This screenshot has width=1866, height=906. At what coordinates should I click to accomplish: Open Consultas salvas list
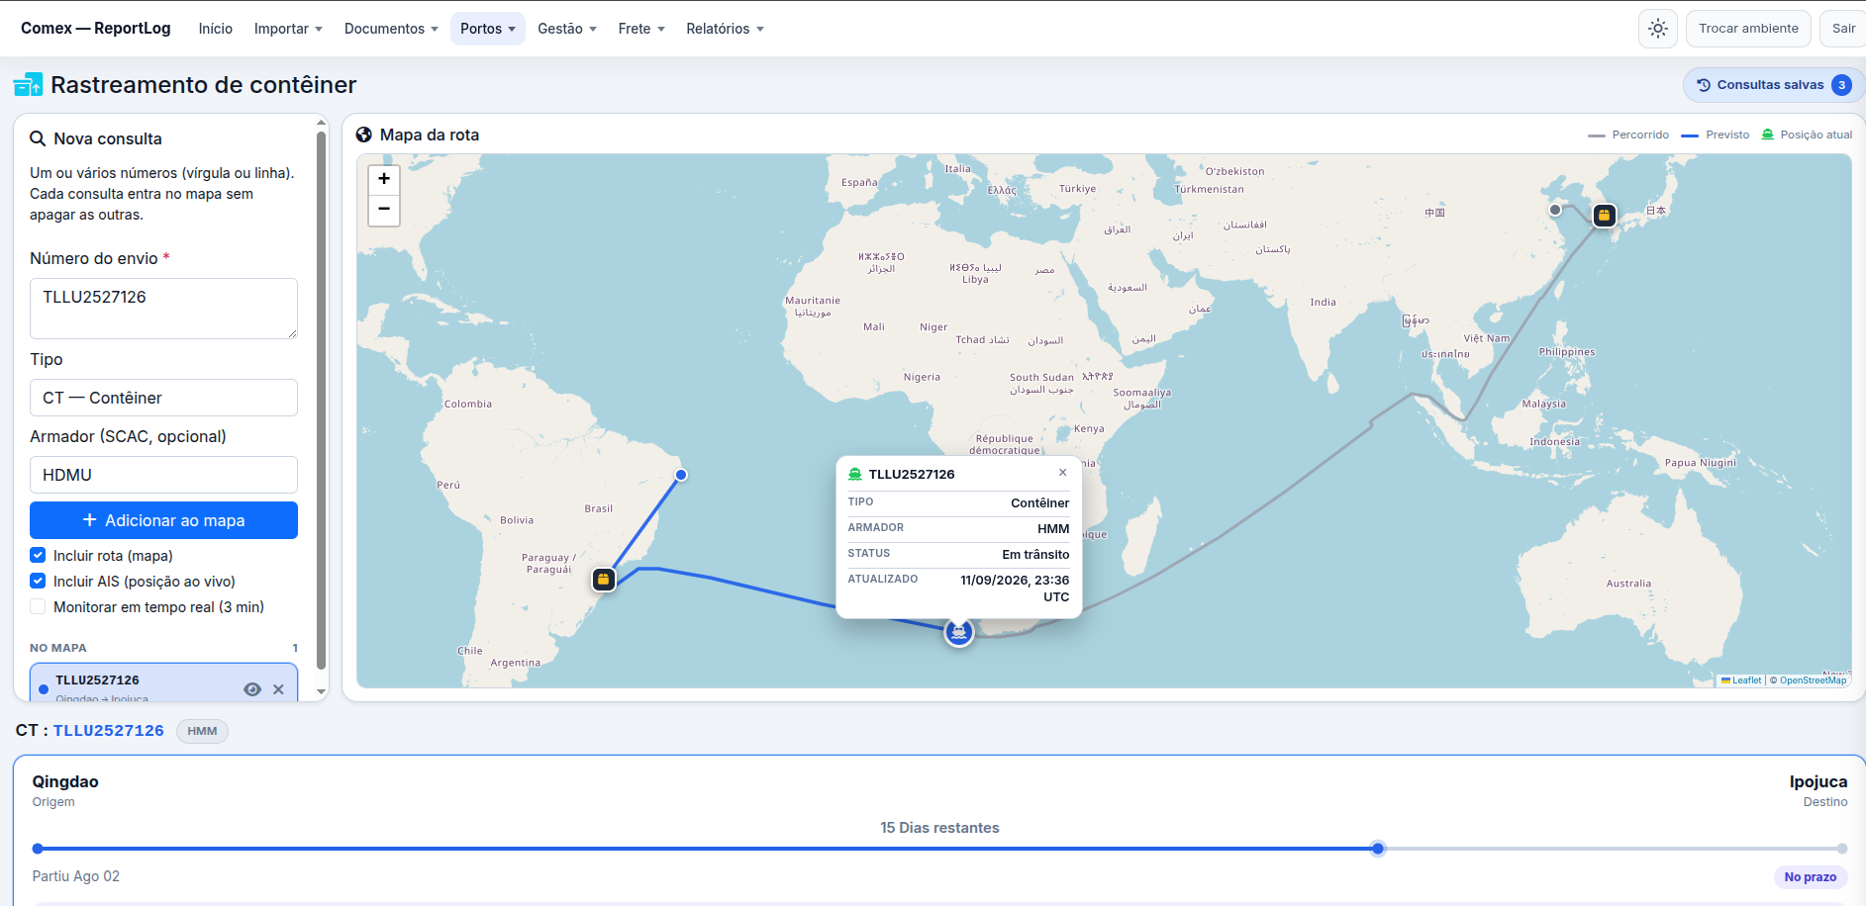tap(1773, 85)
